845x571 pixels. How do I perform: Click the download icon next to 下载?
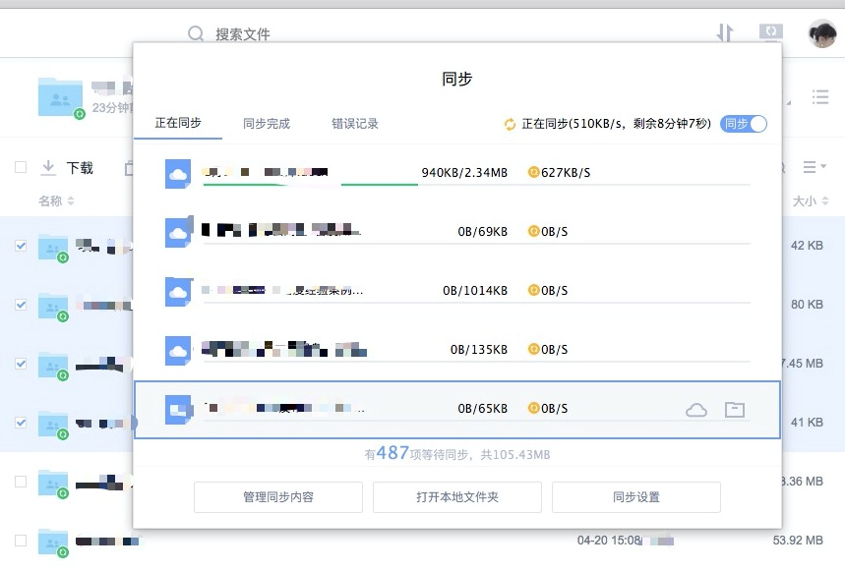(47, 167)
